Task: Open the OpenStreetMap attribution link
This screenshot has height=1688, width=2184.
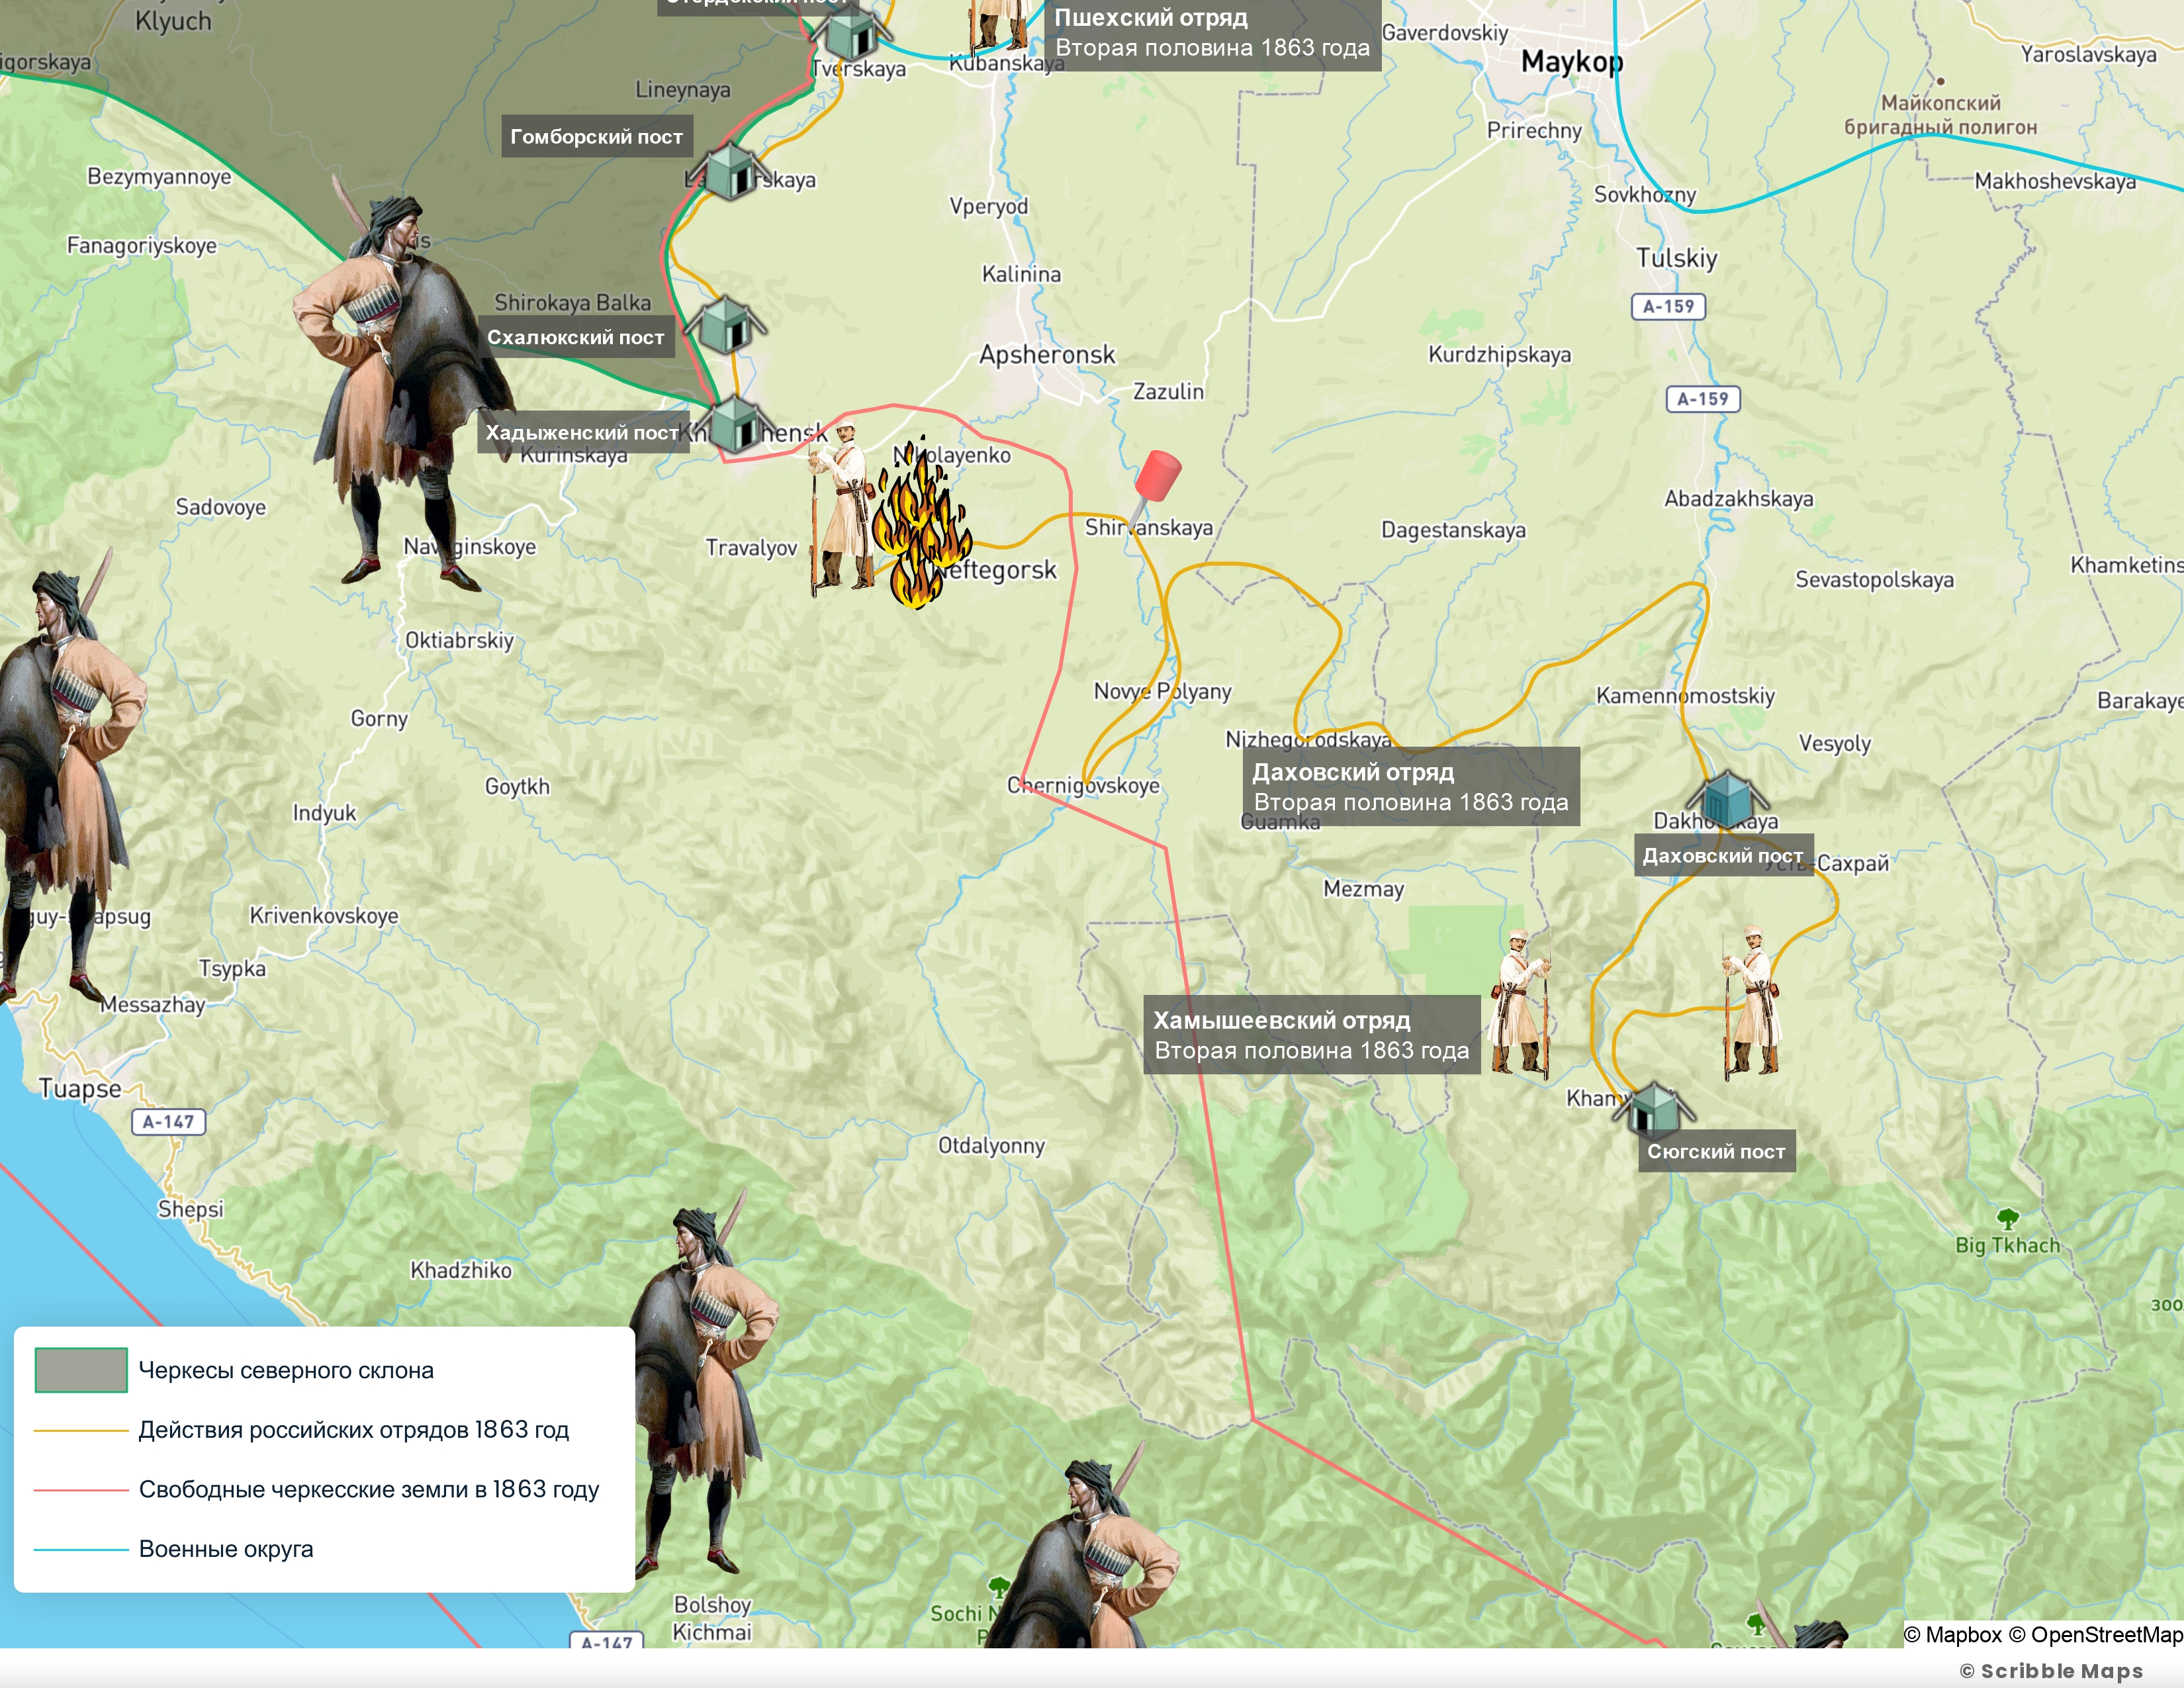Action: pyautogui.click(x=2095, y=1634)
